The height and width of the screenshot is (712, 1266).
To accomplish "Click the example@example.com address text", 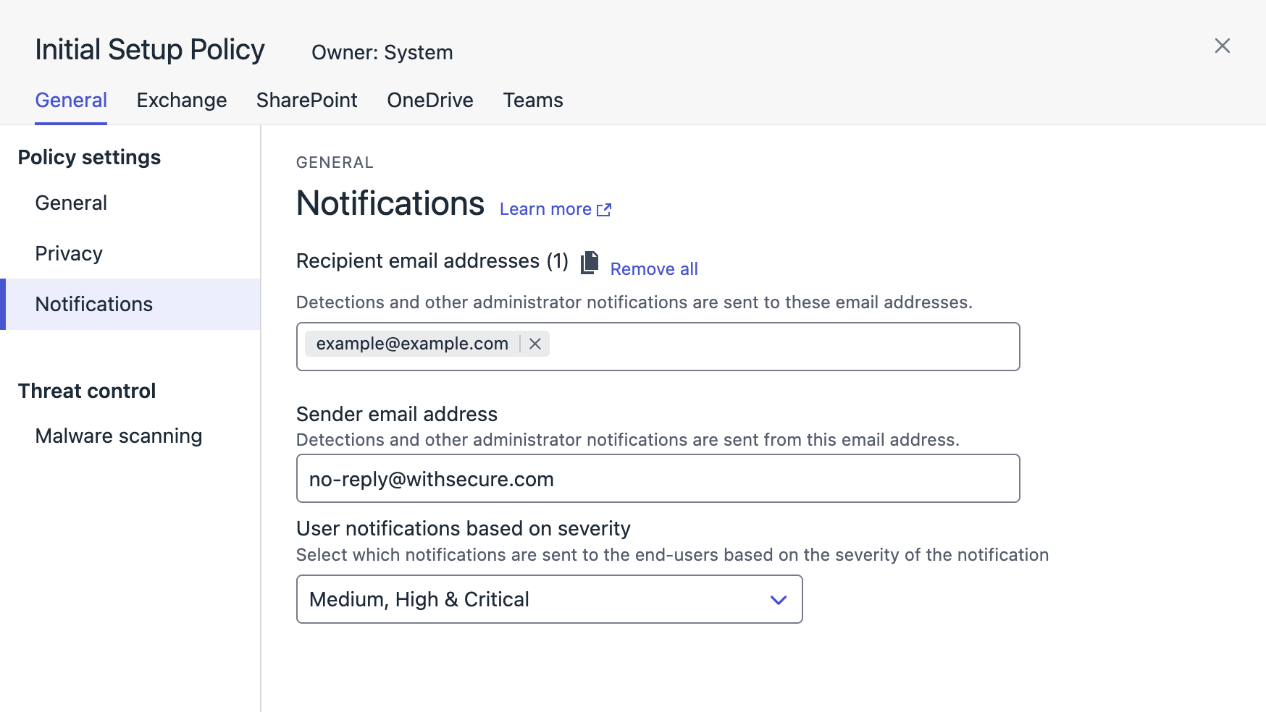I will click(x=412, y=344).
